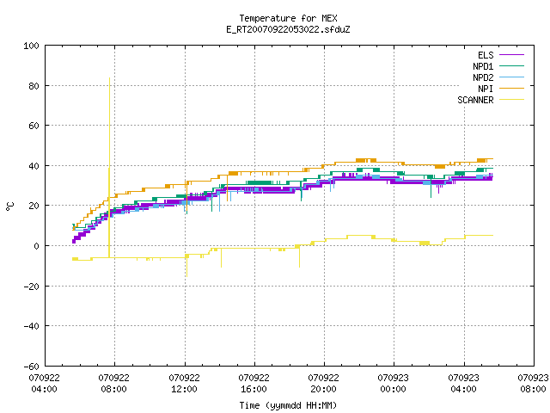Click the y-axis value -20

[x=31, y=287]
